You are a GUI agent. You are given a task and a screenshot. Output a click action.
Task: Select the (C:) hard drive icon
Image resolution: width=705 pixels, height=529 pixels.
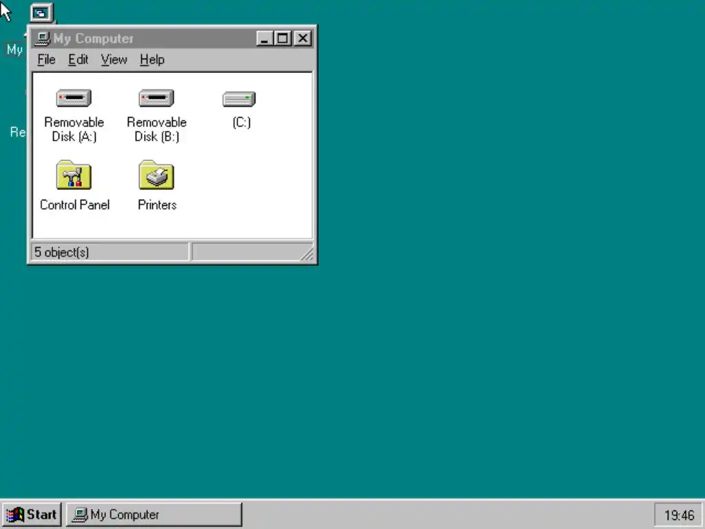[239, 99]
